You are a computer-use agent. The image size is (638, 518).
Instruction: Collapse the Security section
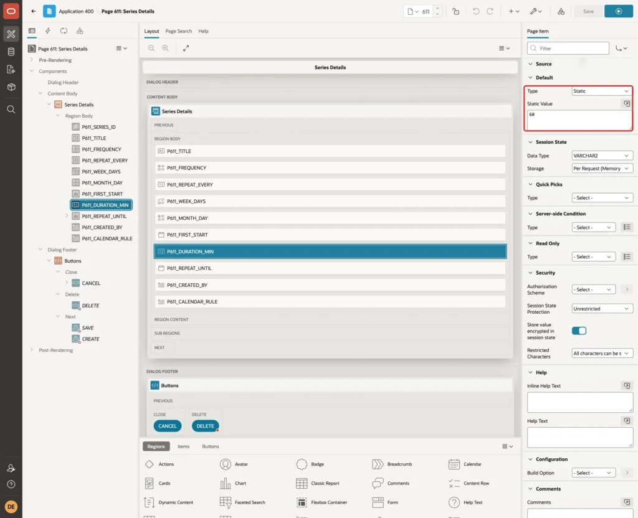(x=530, y=273)
